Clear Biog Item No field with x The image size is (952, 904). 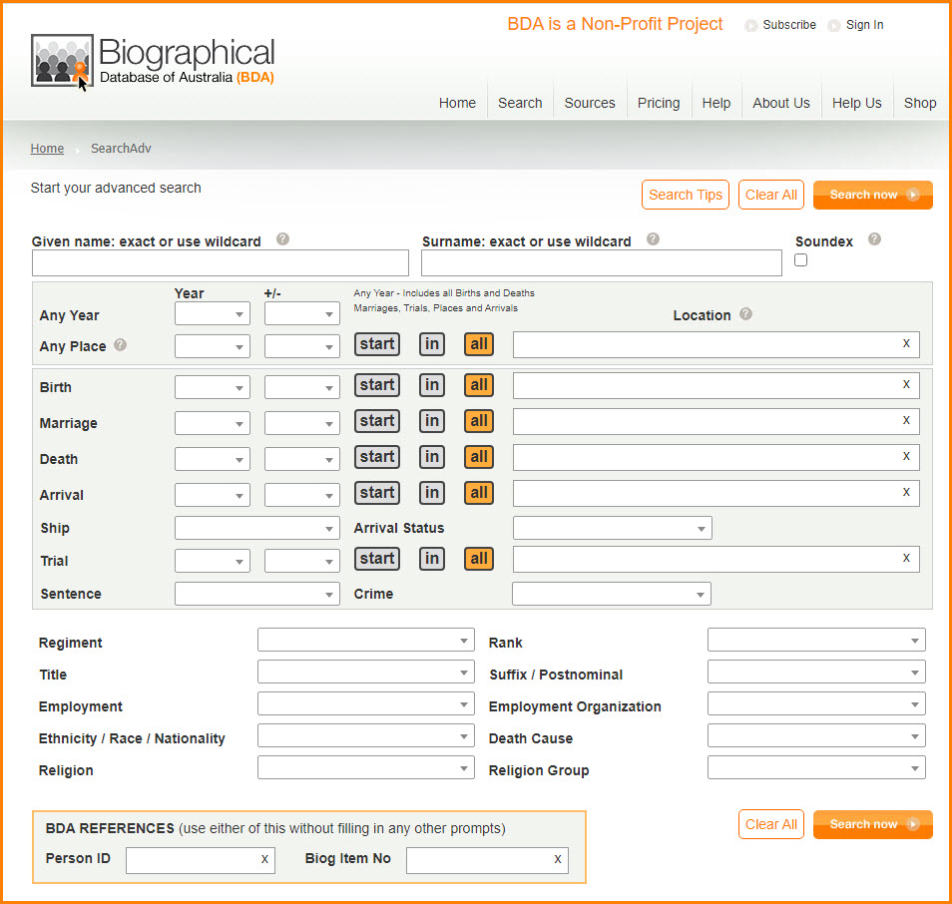point(558,859)
